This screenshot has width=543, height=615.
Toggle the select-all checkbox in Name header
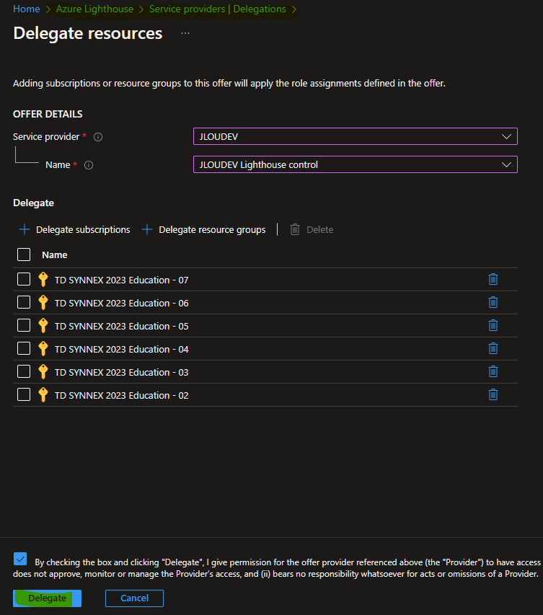(x=24, y=255)
